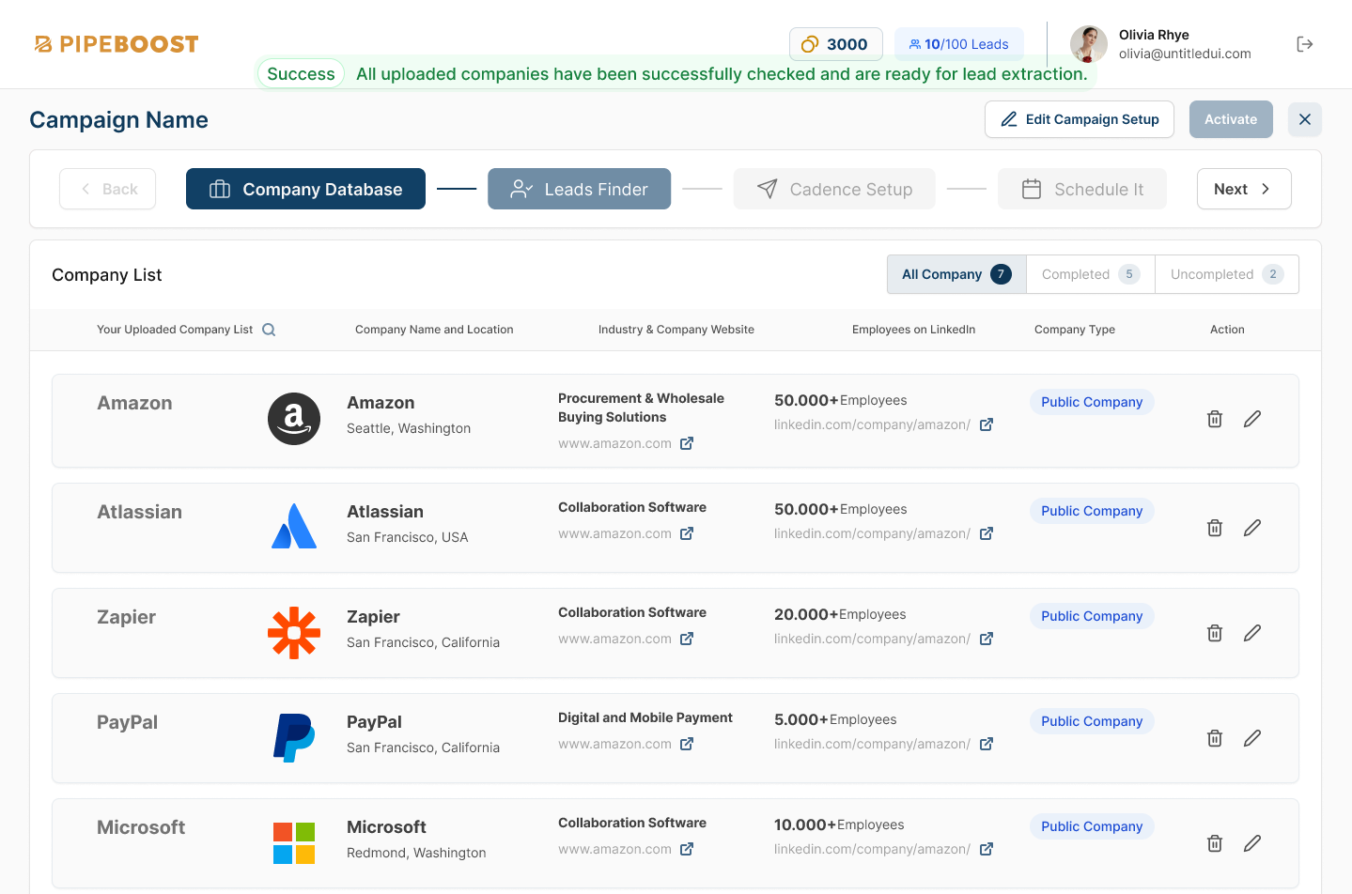View the 10/100 Leads counter
The width and height of the screenshot is (1352, 894).
(959, 44)
